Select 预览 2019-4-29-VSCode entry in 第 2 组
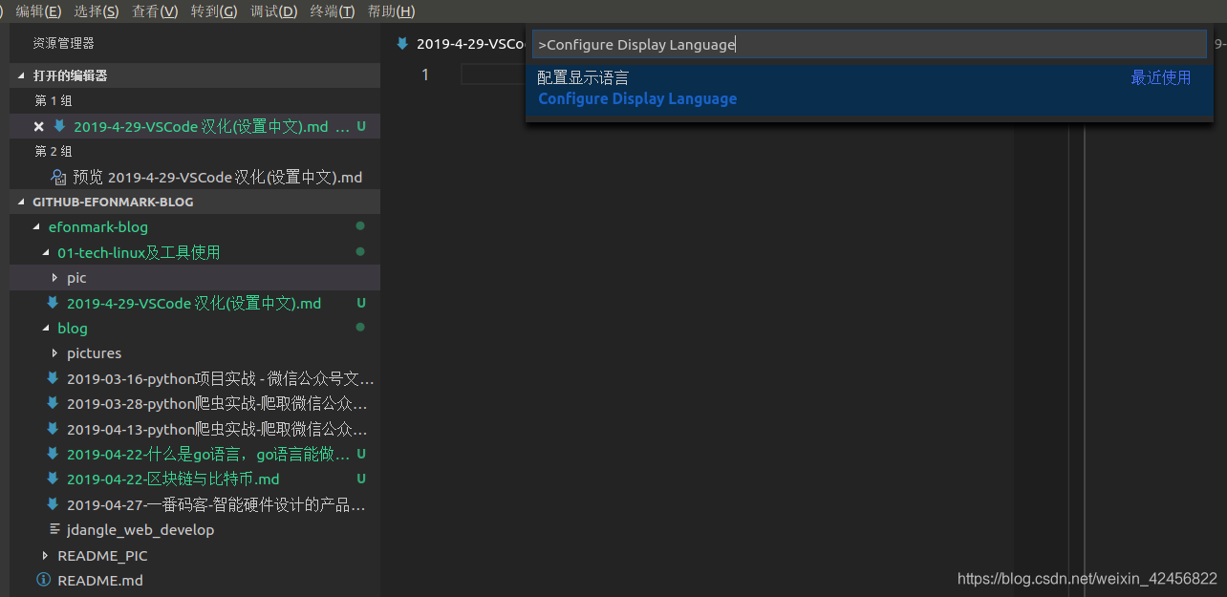The image size is (1227, 597). pos(217,177)
